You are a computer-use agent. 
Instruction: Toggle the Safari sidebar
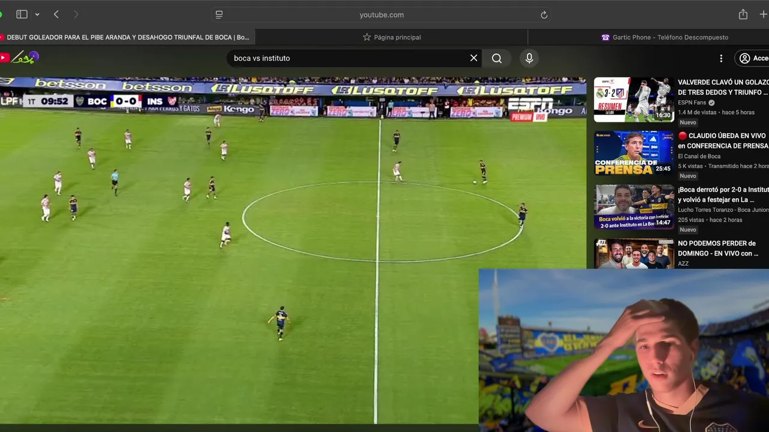tap(22, 14)
